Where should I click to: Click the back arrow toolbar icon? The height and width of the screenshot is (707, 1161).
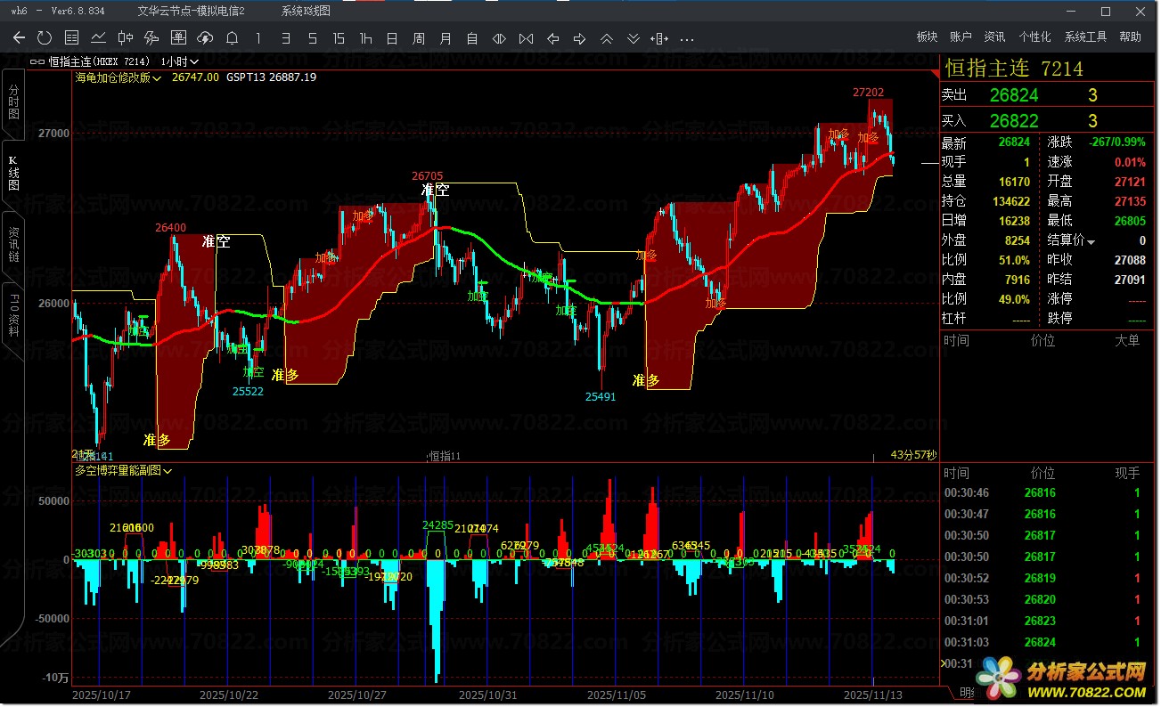click(x=20, y=37)
